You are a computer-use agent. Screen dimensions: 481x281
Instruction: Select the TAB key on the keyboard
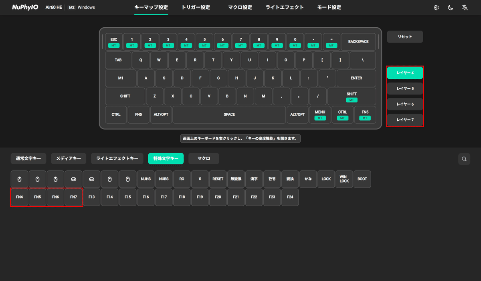click(118, 60)
